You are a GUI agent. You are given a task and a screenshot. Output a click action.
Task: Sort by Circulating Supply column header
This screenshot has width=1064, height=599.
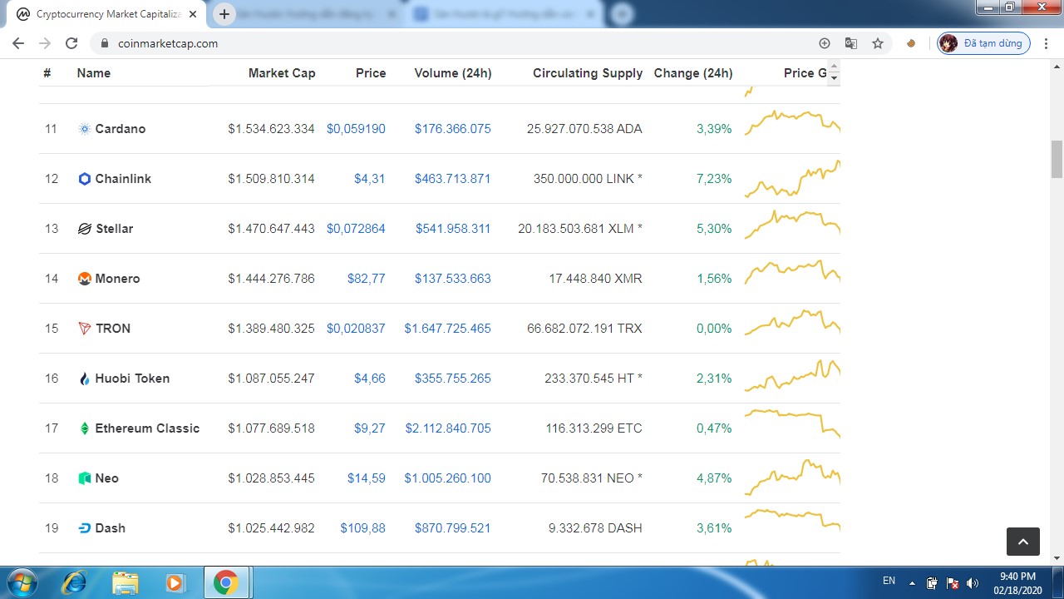point(588,73)
